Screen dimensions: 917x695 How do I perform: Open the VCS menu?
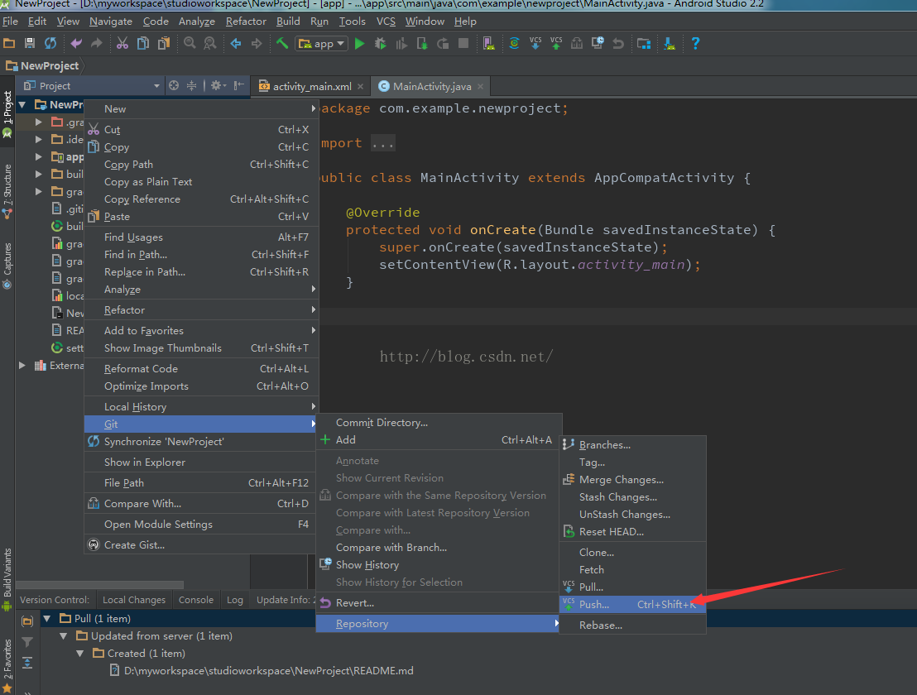[386, 21]
